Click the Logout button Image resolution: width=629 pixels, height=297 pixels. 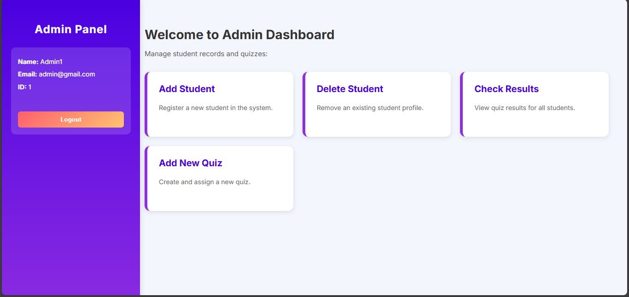(x=70, y=119)
